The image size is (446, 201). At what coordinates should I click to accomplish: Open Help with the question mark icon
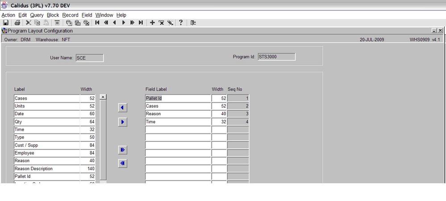[181, 22]
